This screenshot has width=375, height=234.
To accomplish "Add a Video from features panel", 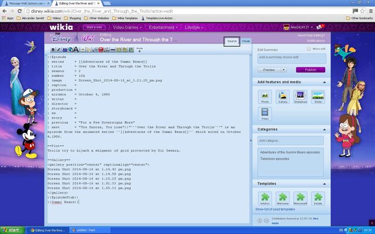I will click(265, 113).
